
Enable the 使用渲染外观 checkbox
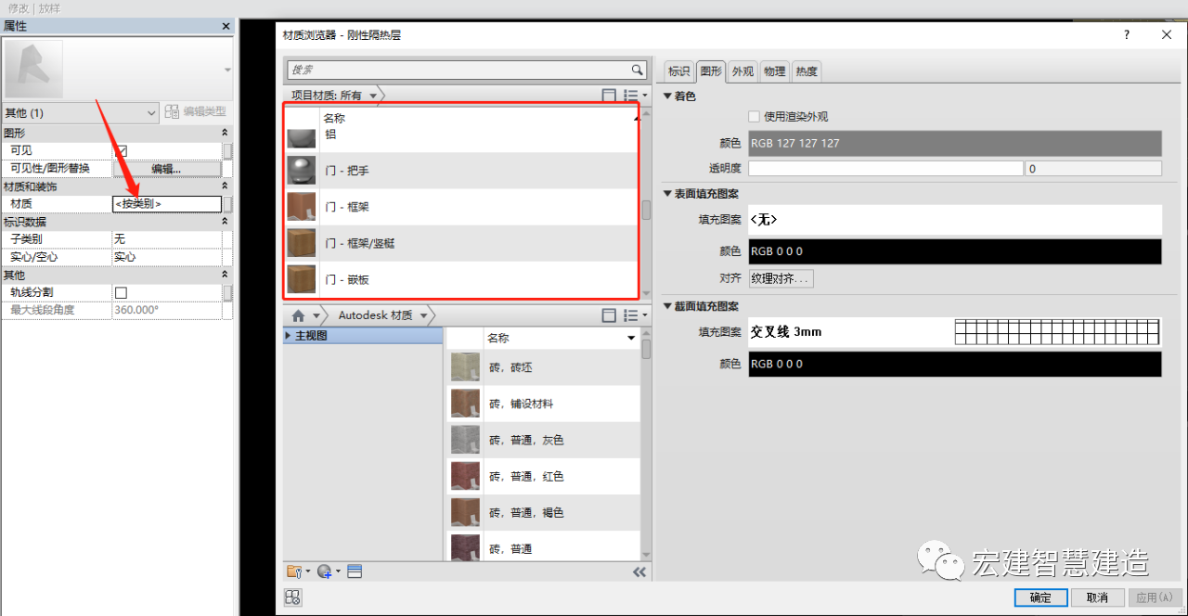point(754,117)
